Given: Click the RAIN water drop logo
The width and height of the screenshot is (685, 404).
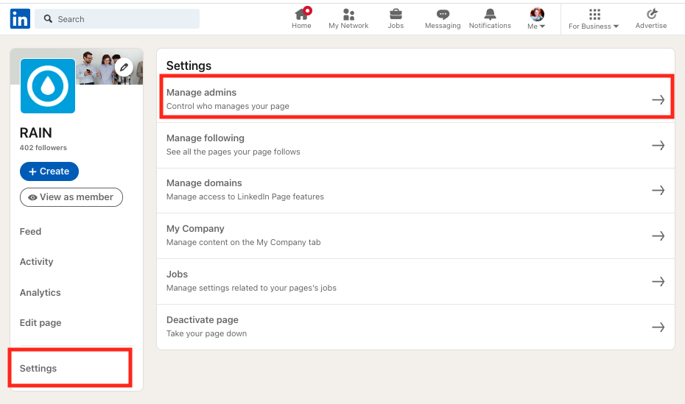Looking at the screenshot, I should 48,86.
